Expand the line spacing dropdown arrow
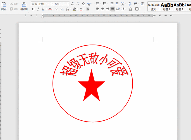 click(126, 9)
